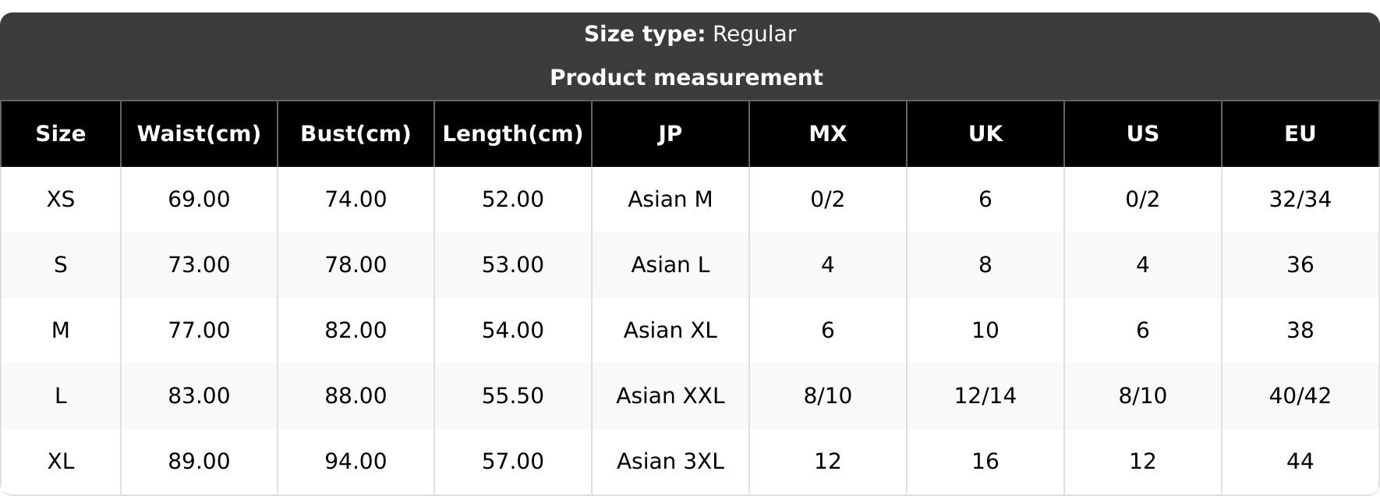The image size is (1380, 496).
Task: Click the UK column header
Action: coord(985,134)
